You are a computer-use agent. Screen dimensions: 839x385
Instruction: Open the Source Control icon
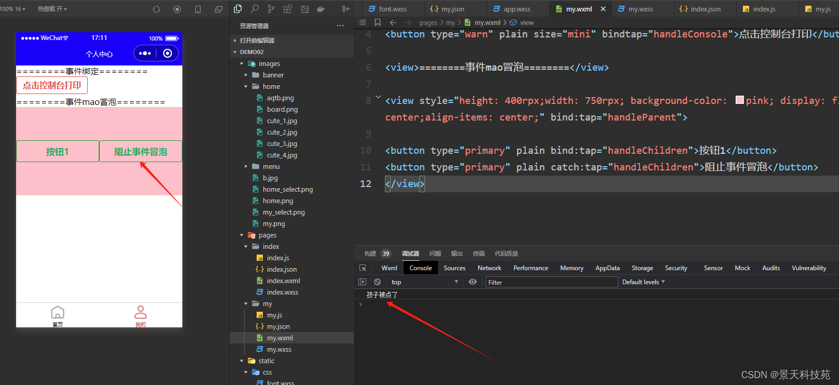click(x=271, y=9)
